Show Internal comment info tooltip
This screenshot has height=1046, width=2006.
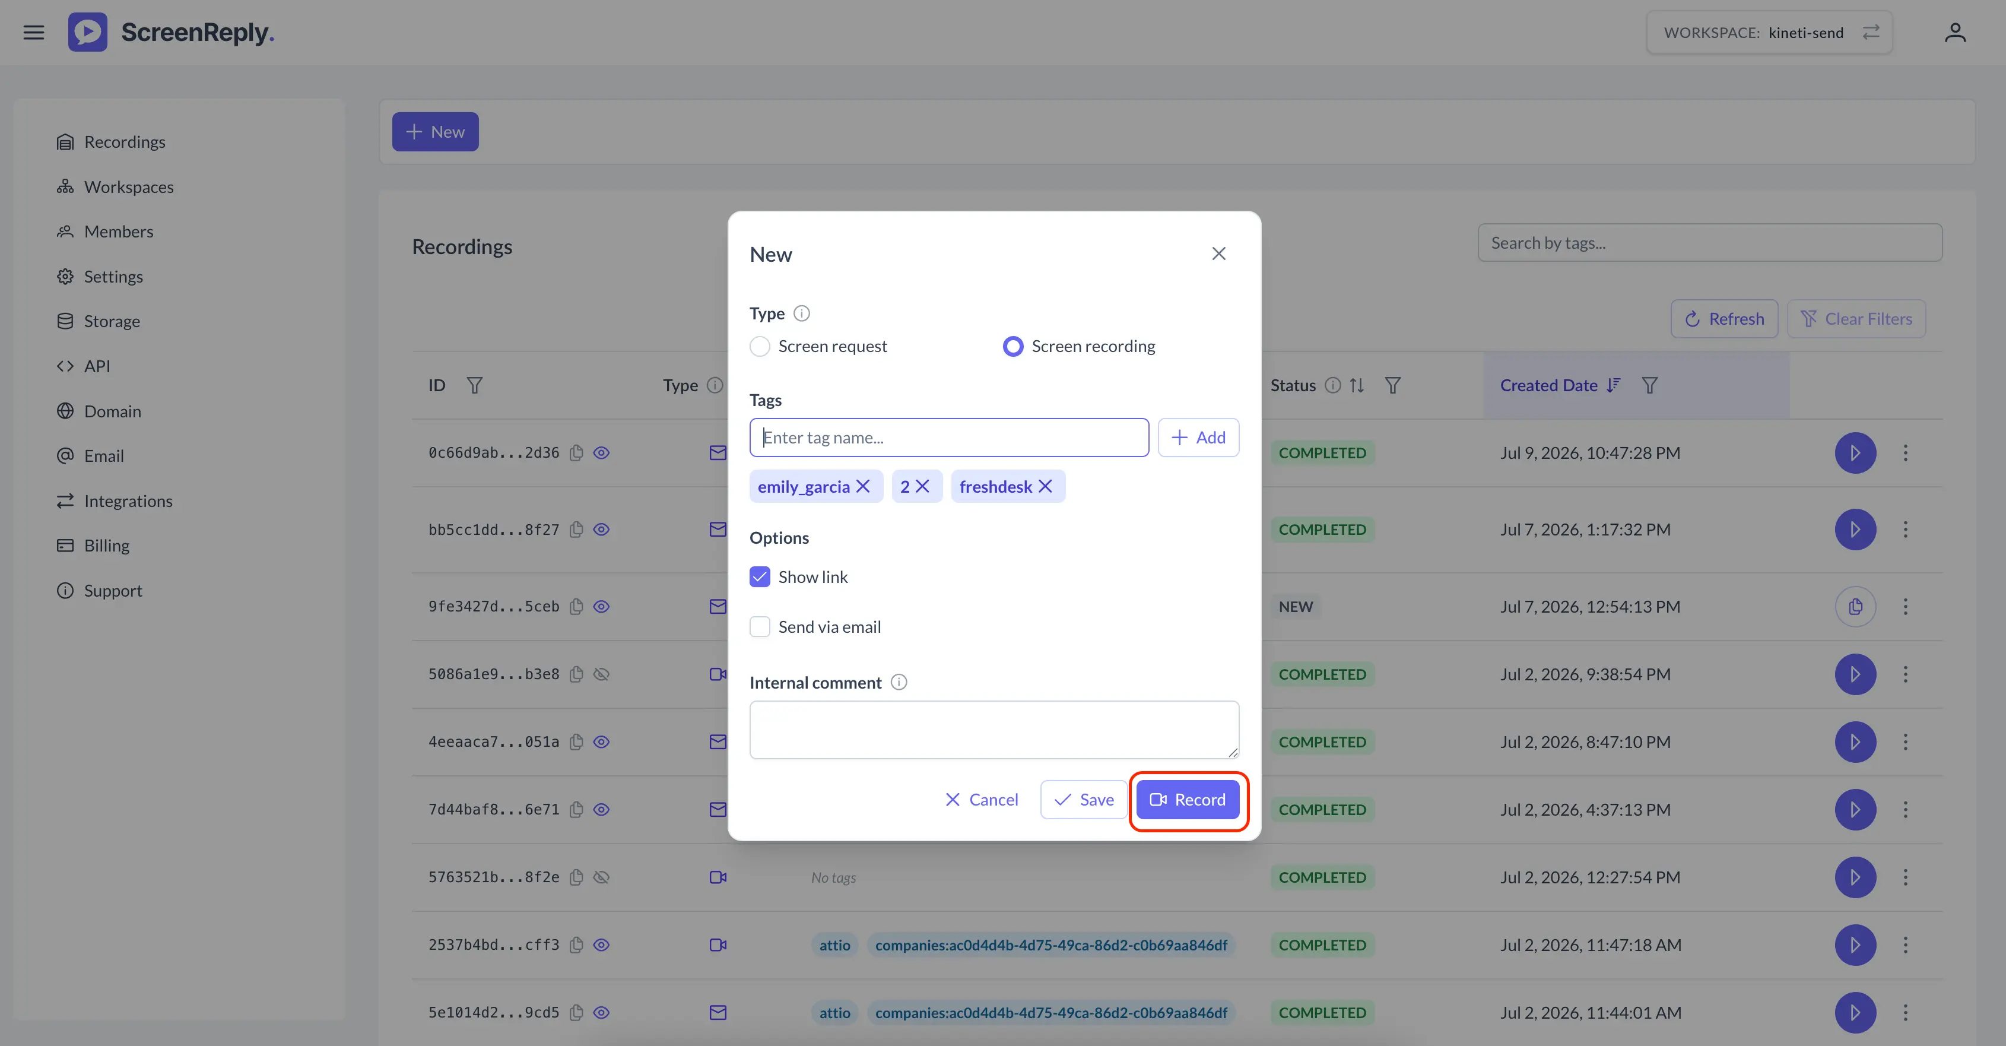pos(899,682)
